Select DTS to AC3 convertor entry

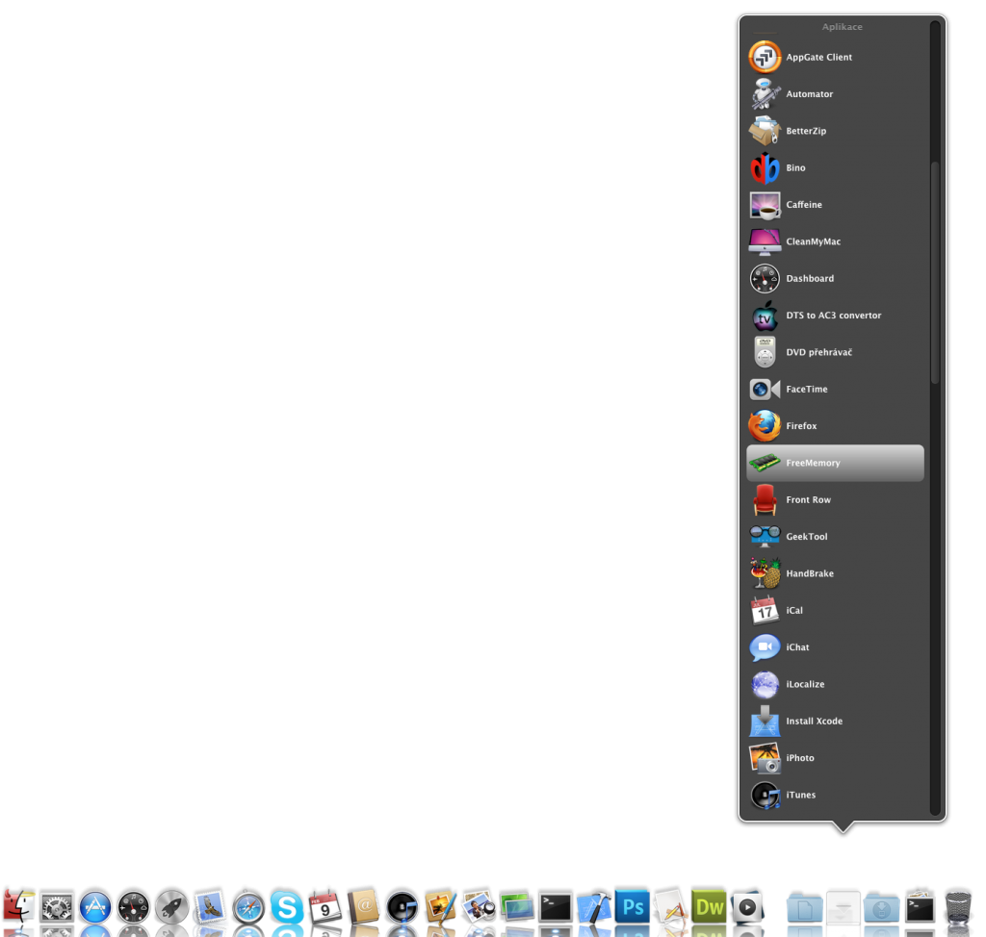pyautogui.click(x=834, y=316)
